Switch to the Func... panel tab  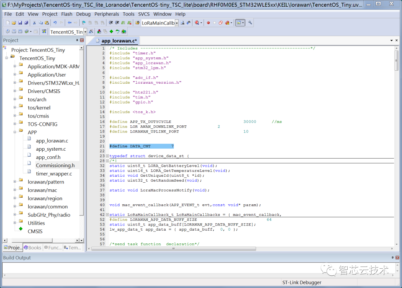pos(53,247)
